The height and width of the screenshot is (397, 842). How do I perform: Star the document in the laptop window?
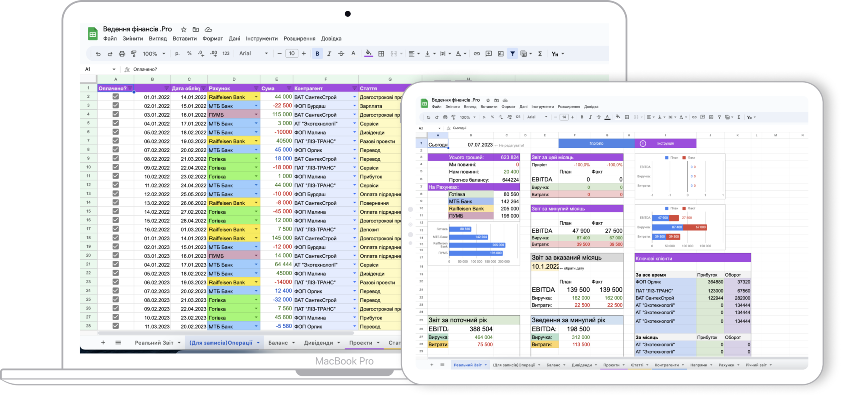pyautogui.click(x=184, y=30)
